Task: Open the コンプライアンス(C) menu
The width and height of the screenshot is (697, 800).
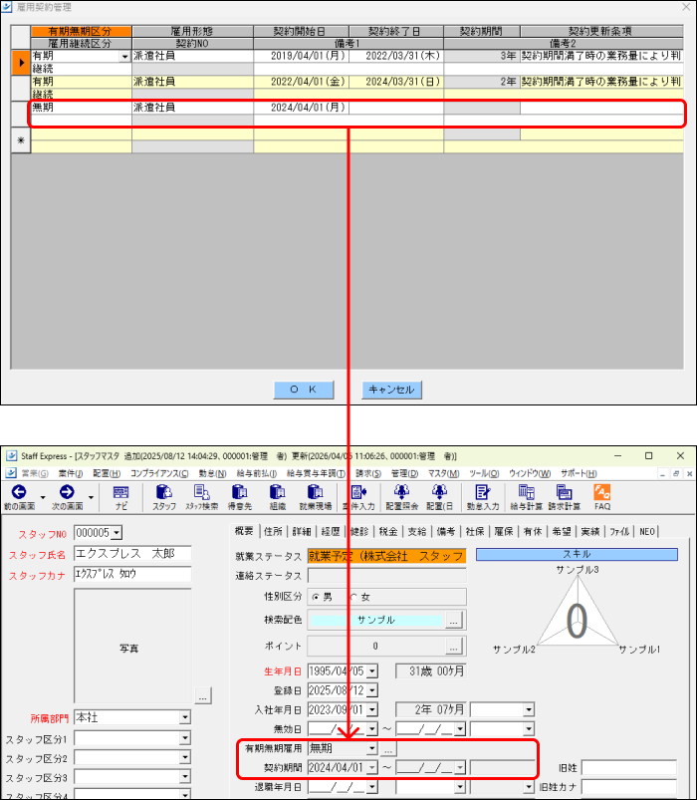Action: [159, 473]
